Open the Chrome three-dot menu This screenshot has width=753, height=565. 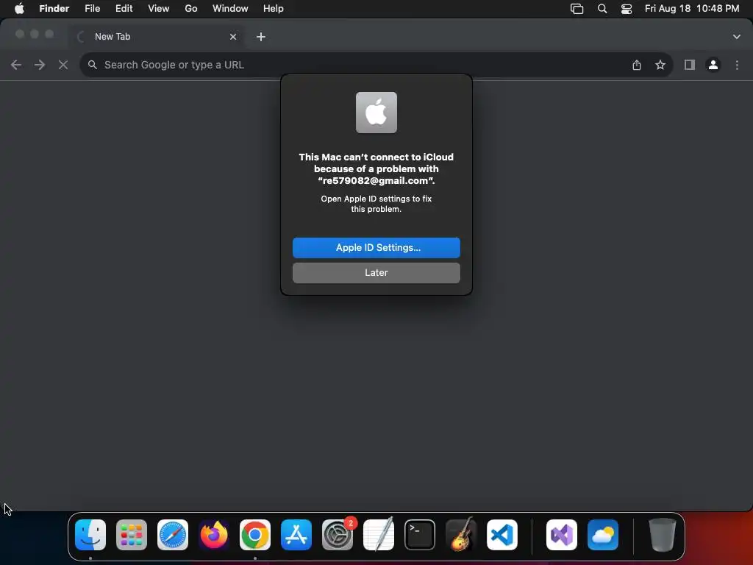coord(737,65)
